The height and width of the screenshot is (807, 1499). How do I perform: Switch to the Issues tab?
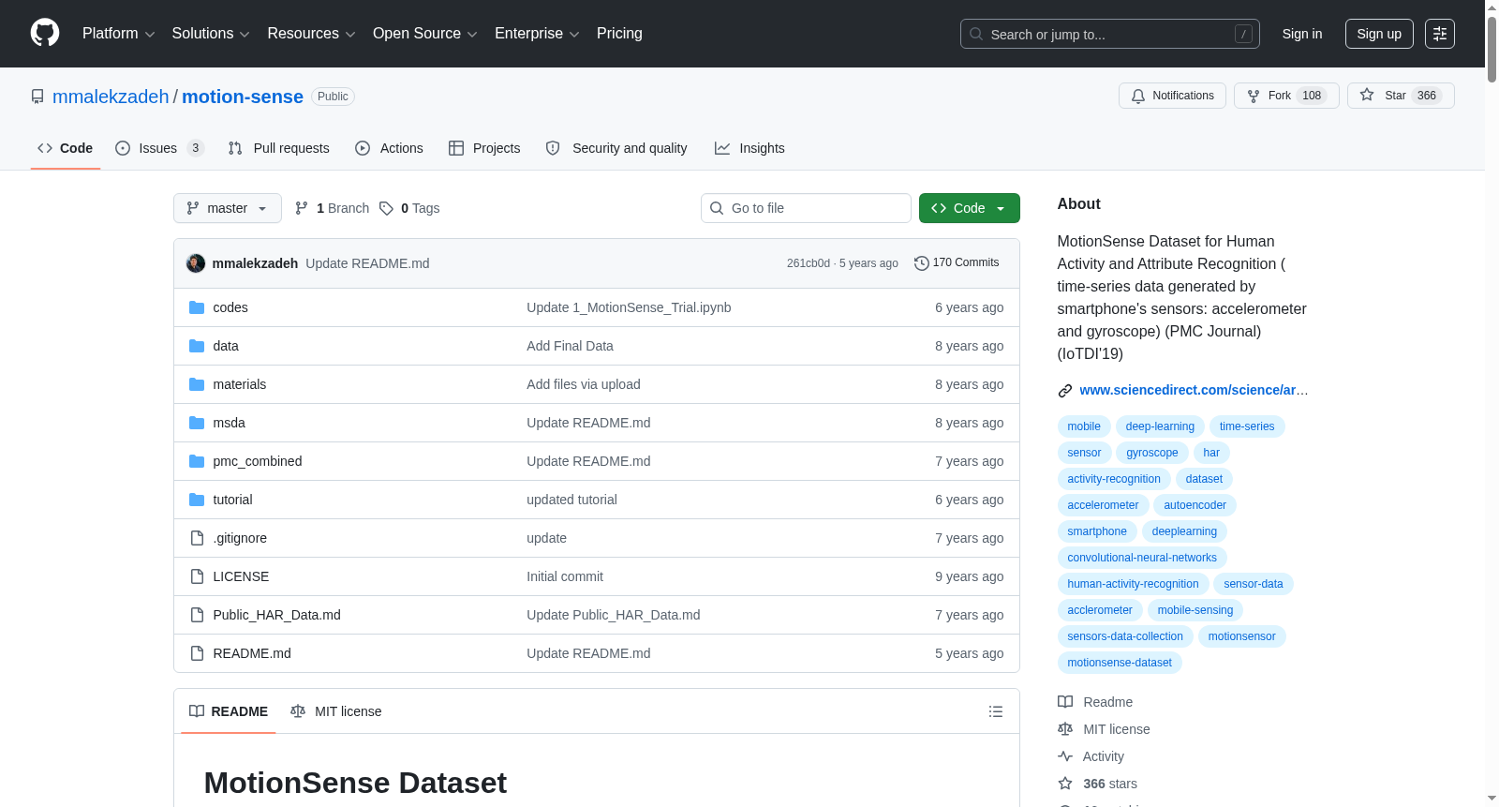pos(159,148)
